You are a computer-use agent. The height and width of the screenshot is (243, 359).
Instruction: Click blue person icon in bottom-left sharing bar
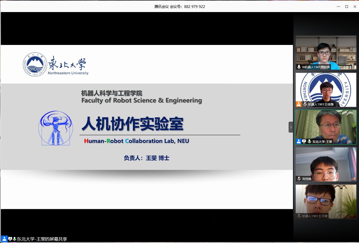pyautogui.click(x=4, y=239)
